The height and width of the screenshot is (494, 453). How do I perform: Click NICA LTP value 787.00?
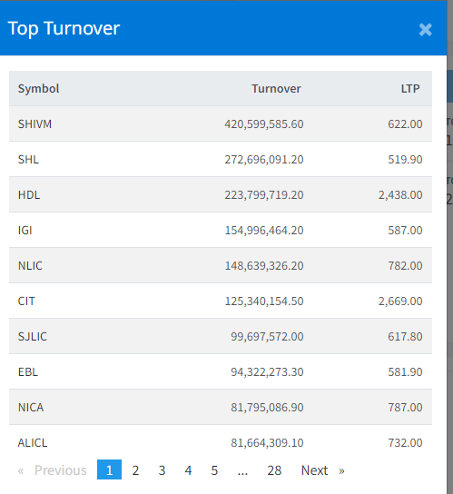click(x=405, y=408)
